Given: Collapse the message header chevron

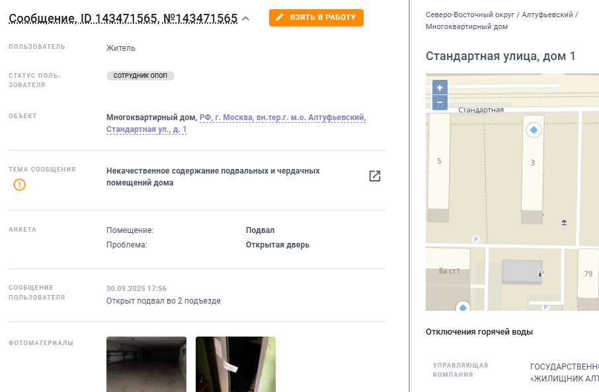Looking at the screenshot, I should pos(246,18).
